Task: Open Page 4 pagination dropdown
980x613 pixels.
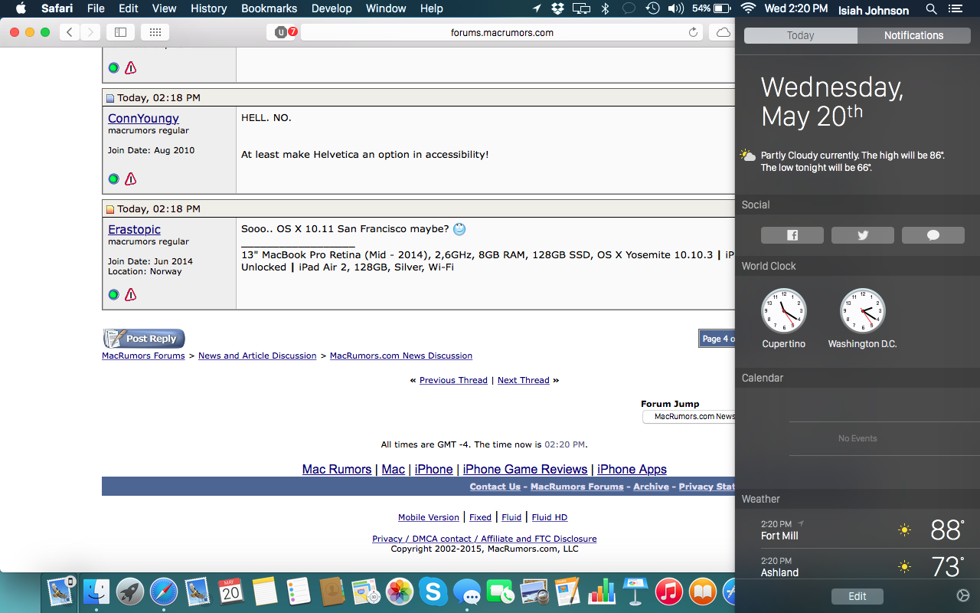Action: point(717,339)
